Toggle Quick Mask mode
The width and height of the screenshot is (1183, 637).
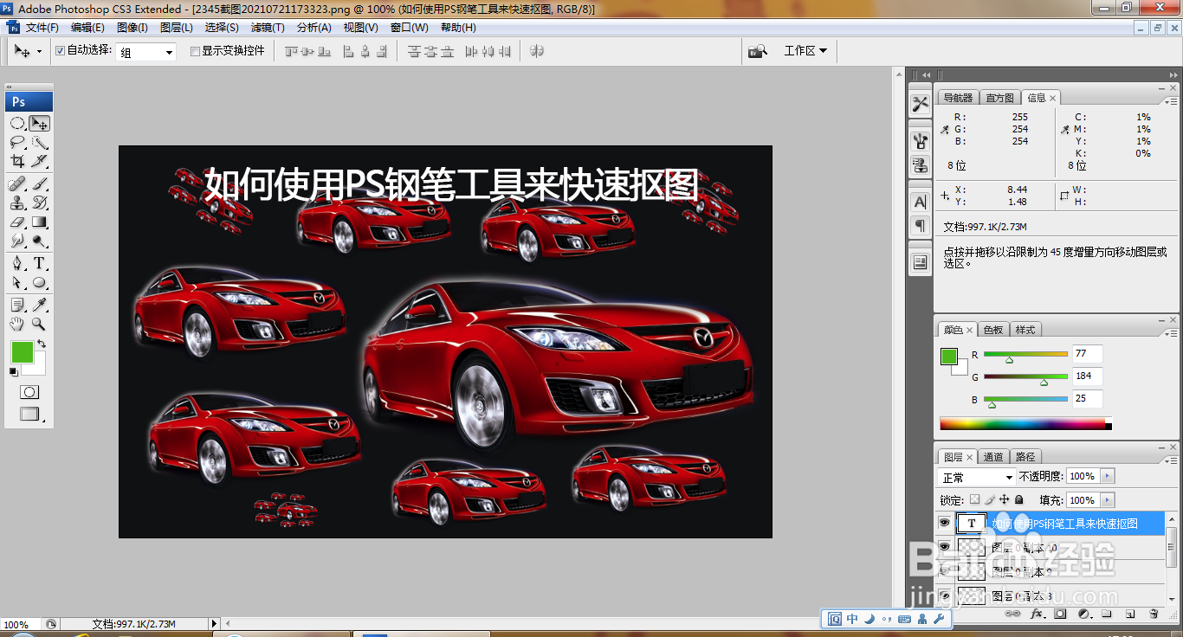pos(29,392)
